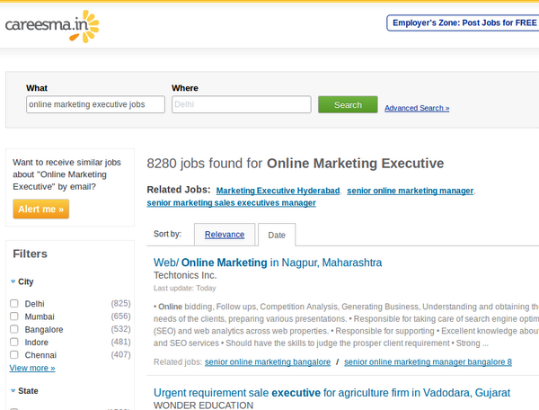
Task: Focus the Where location input field
Action: tap(242, 104)
